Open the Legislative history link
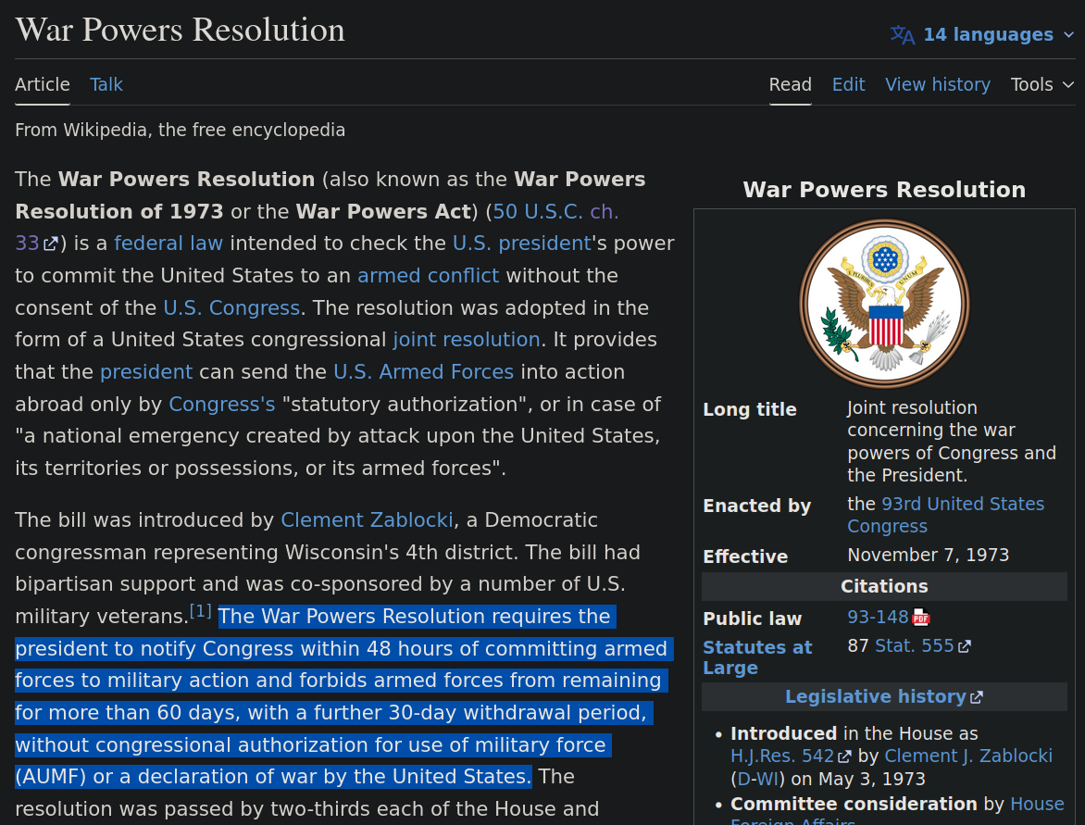 click(876, 697)
